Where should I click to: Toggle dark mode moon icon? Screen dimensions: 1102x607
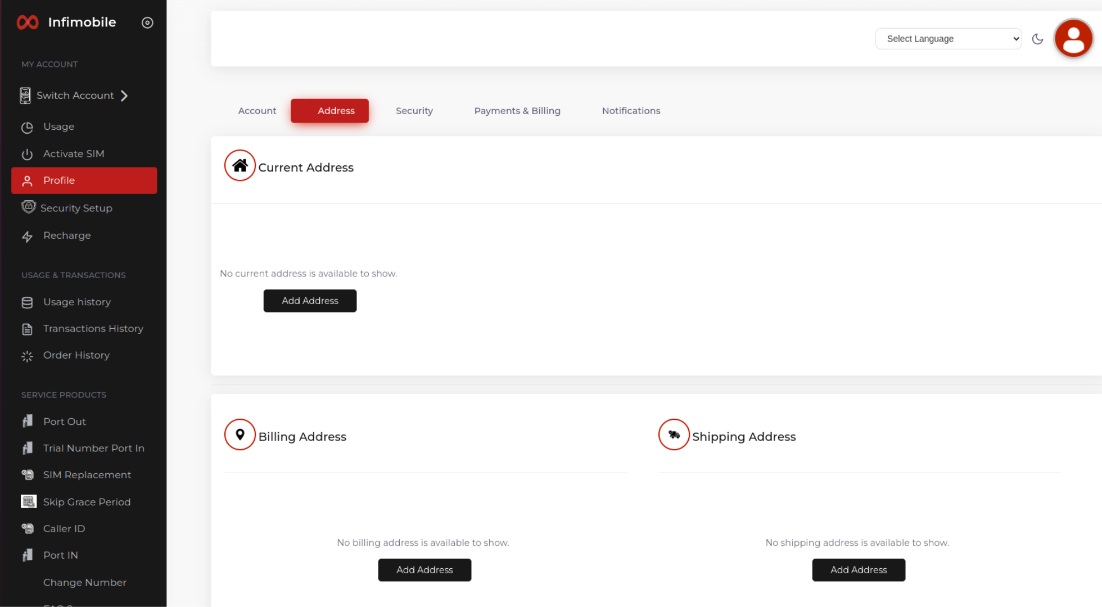click(1037, 39)
